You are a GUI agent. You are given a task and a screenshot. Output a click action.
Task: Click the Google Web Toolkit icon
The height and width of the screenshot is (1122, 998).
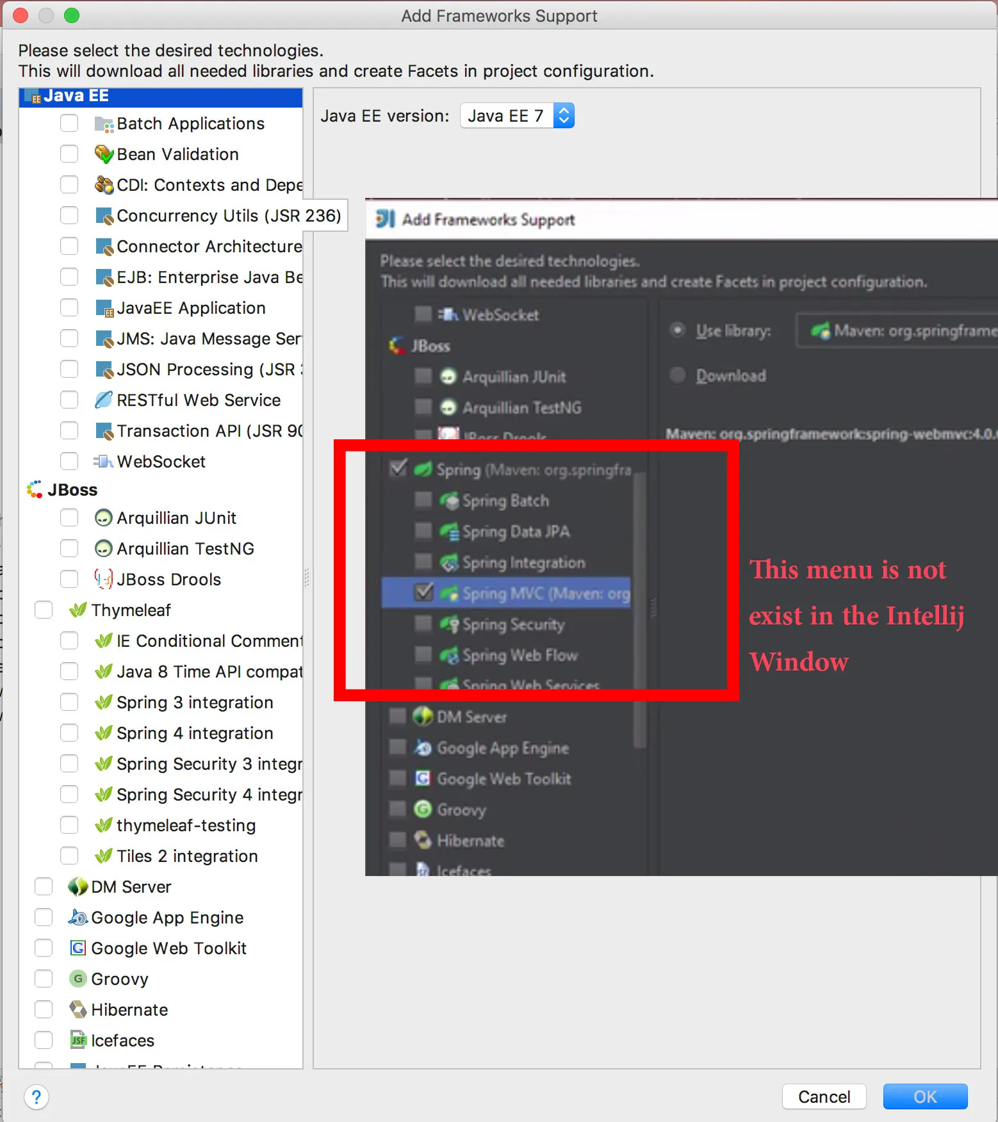(78, 948)
